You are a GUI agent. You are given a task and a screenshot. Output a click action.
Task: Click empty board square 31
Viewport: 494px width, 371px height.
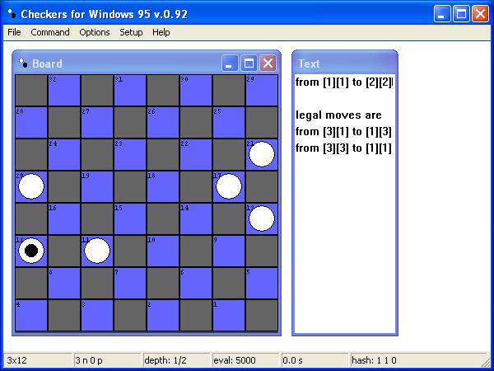click(x=130, y=90)
